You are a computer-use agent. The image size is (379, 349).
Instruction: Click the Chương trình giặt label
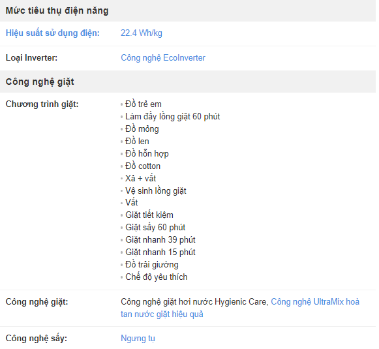coord(42,104)
